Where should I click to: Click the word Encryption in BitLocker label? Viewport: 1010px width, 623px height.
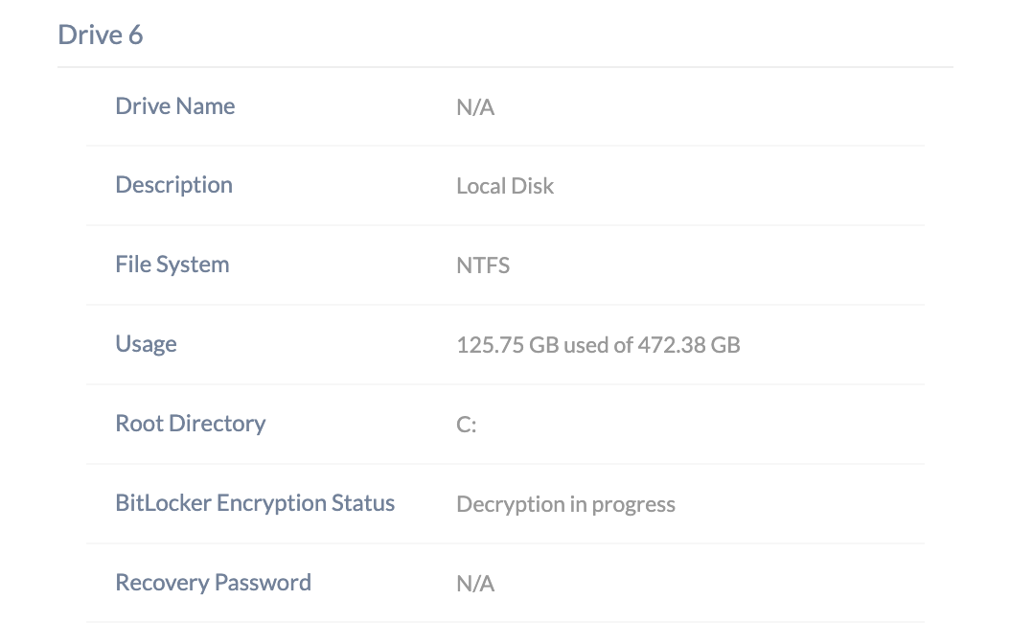[271, 503]
